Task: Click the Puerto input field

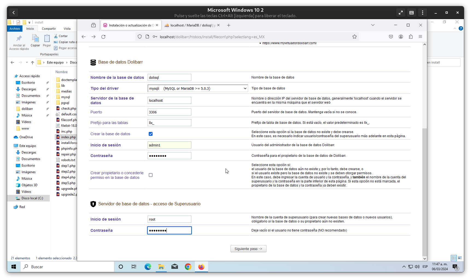Action: click(169, 112)
